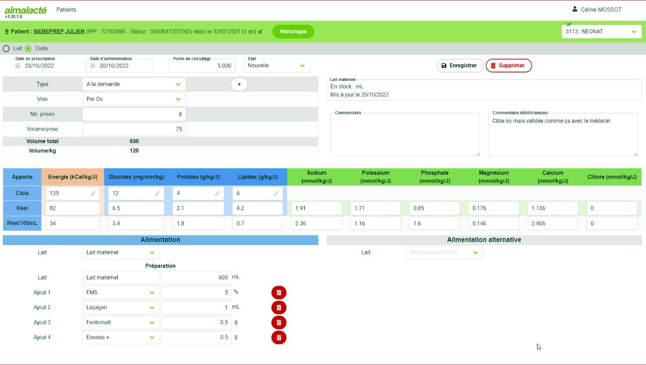This screenshot has height=365, width=646.
Task: Click the Réel/100mL glucides value 3.4
Action: pyautogui.click(x=136, y=223)
